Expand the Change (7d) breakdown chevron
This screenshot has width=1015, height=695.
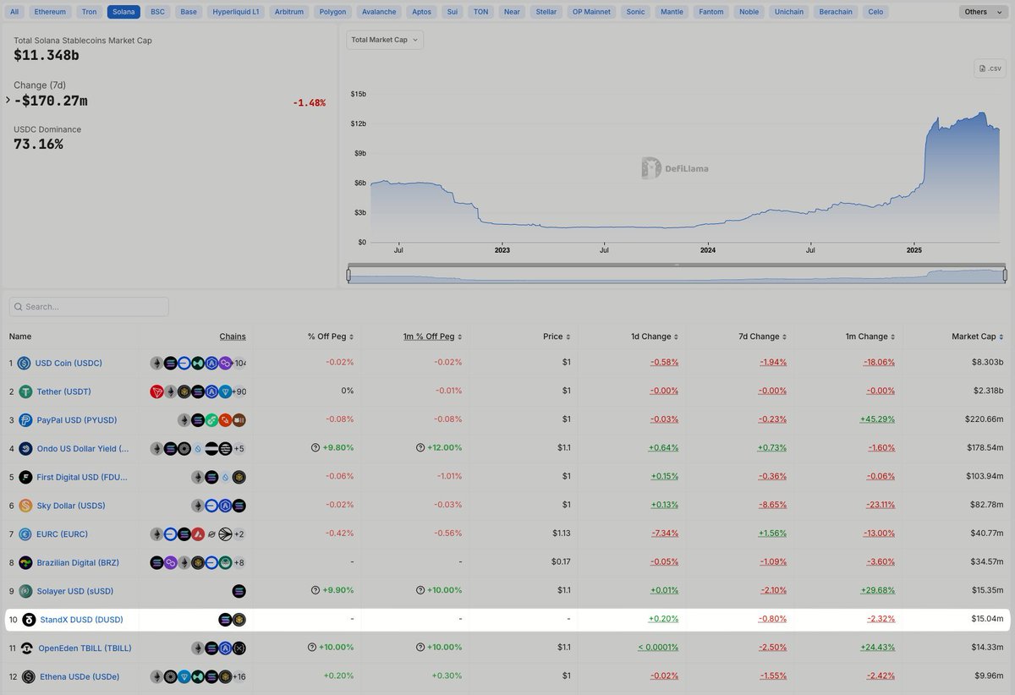pos(8,100)
